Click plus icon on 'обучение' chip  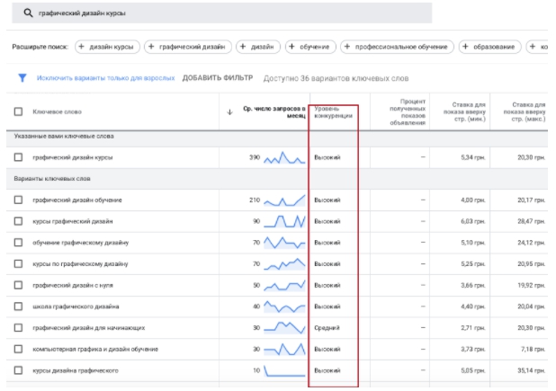291,47
